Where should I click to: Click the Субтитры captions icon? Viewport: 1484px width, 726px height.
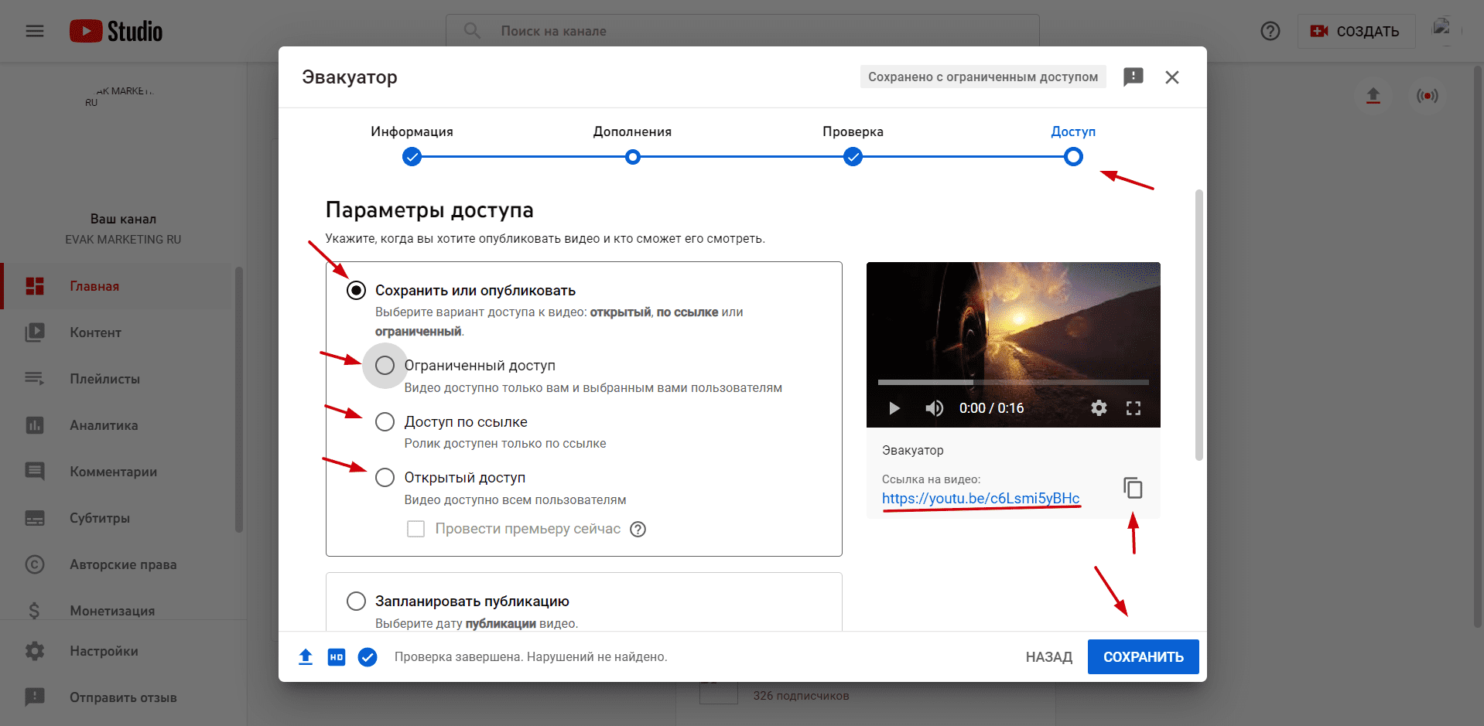coord(35,518)
